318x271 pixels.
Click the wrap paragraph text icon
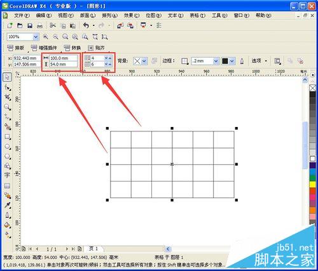point(277,61)
